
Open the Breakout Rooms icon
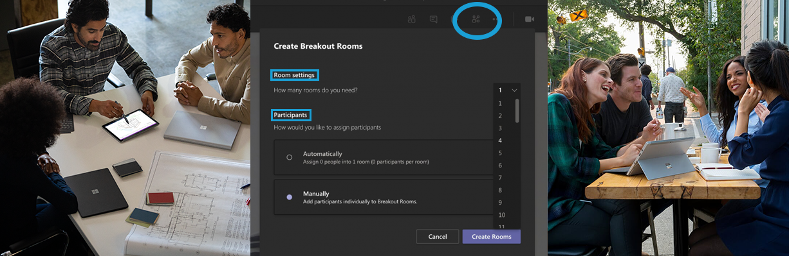(476, 19)
